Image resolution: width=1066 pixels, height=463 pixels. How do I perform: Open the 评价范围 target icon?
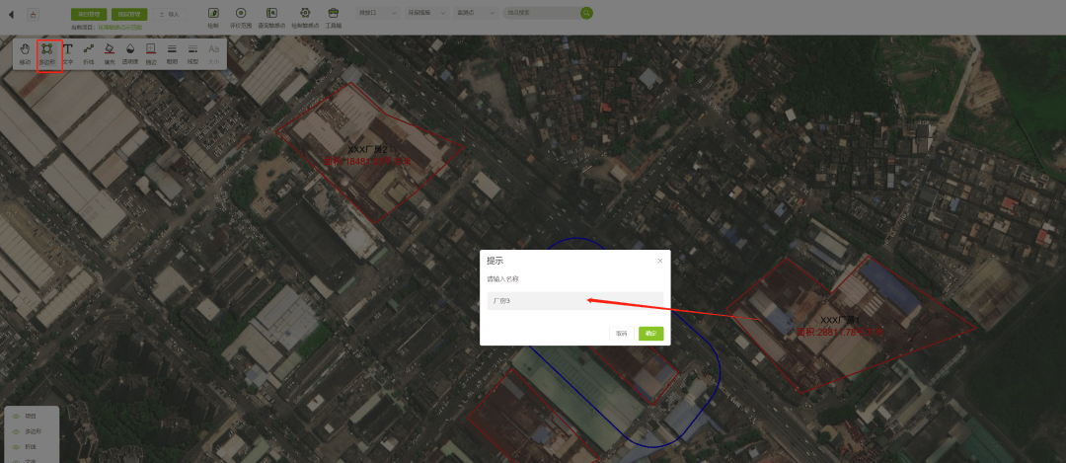pos(240,17)
